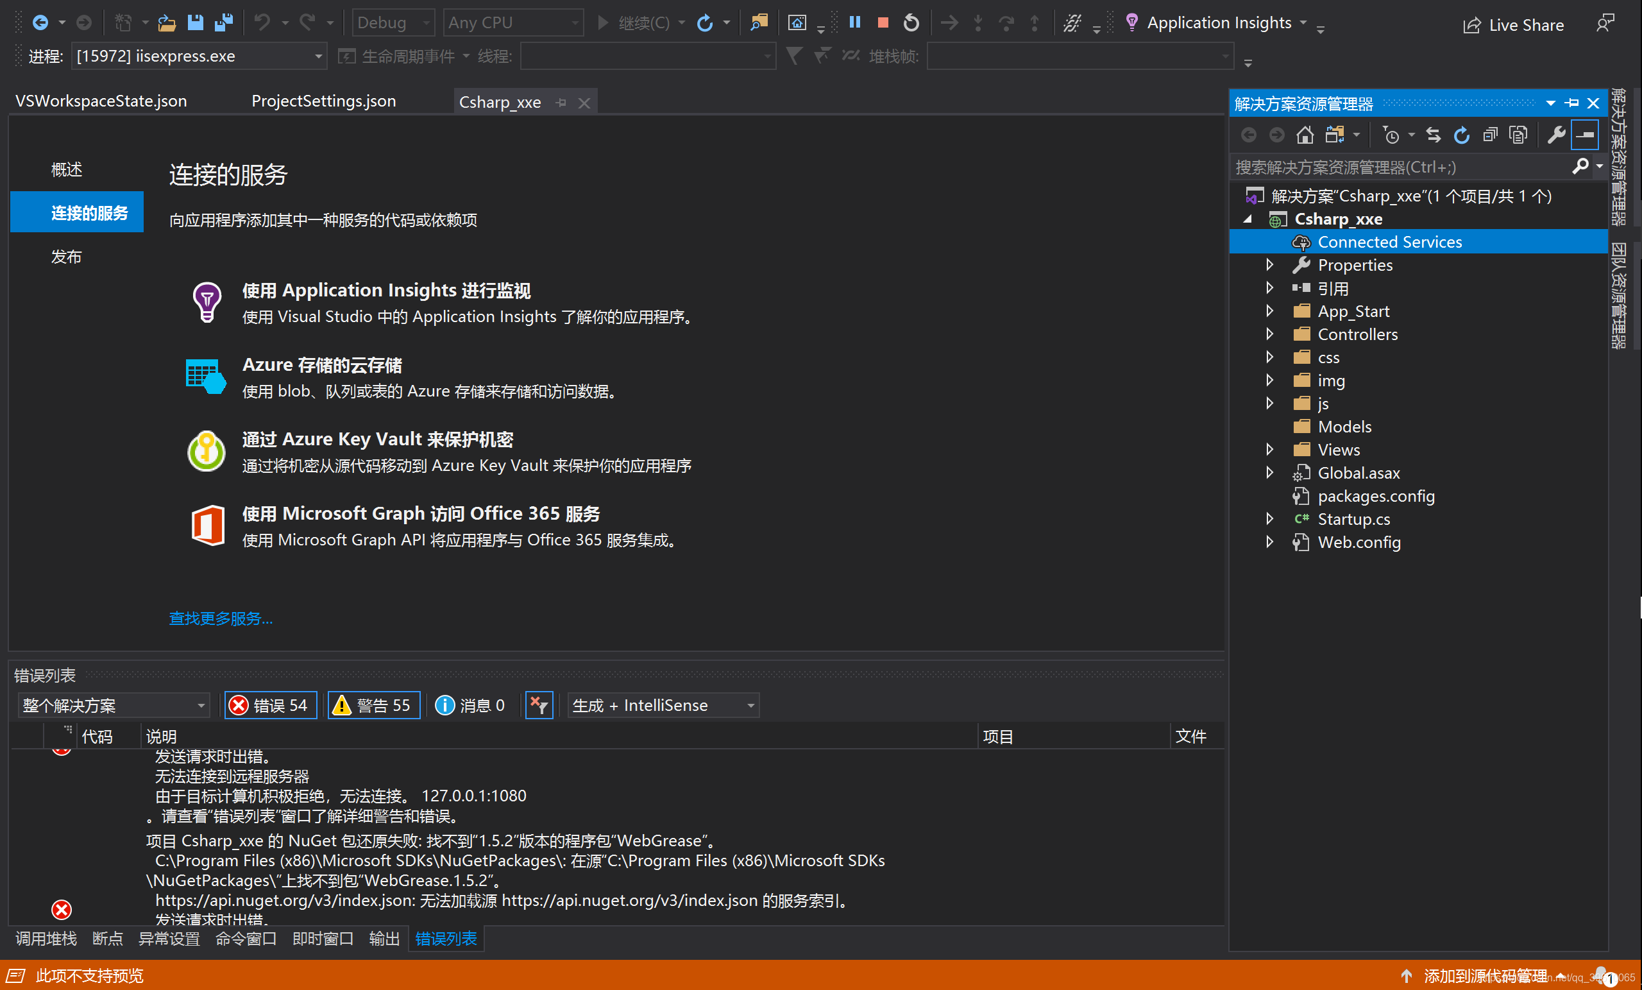Click the Restart debugging icon
The image size is (1642, 990).
pyautogui.click(x=911, y=23)
